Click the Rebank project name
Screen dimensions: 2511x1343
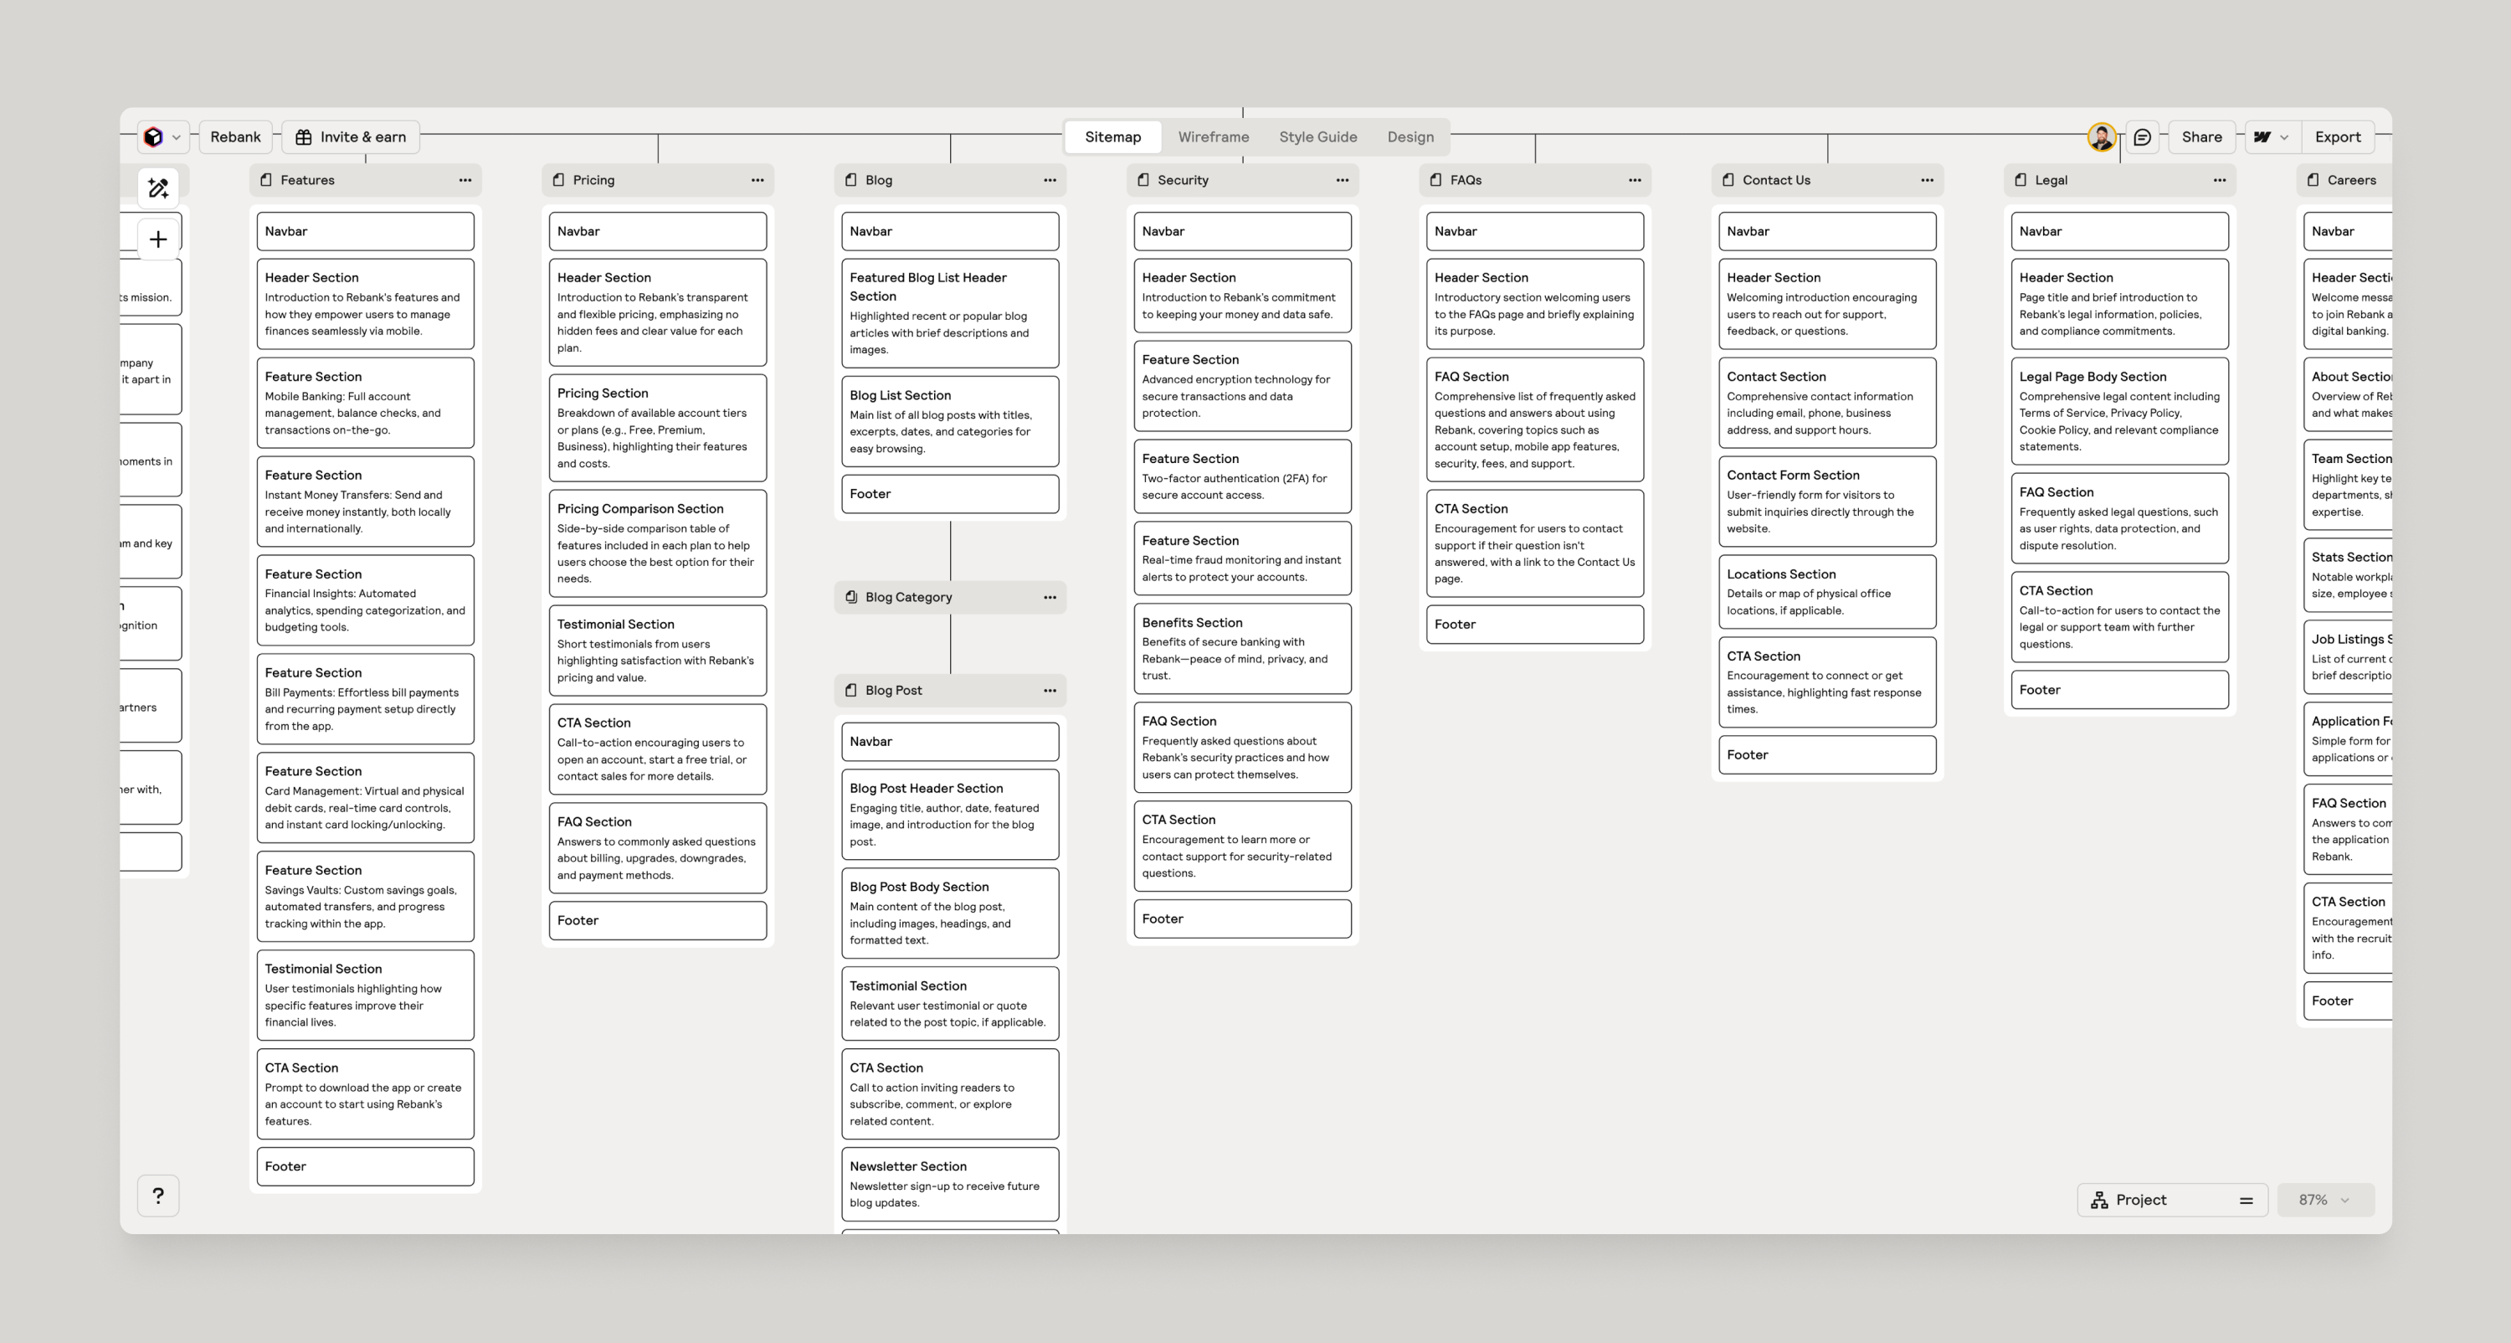[x=235, y=137]
